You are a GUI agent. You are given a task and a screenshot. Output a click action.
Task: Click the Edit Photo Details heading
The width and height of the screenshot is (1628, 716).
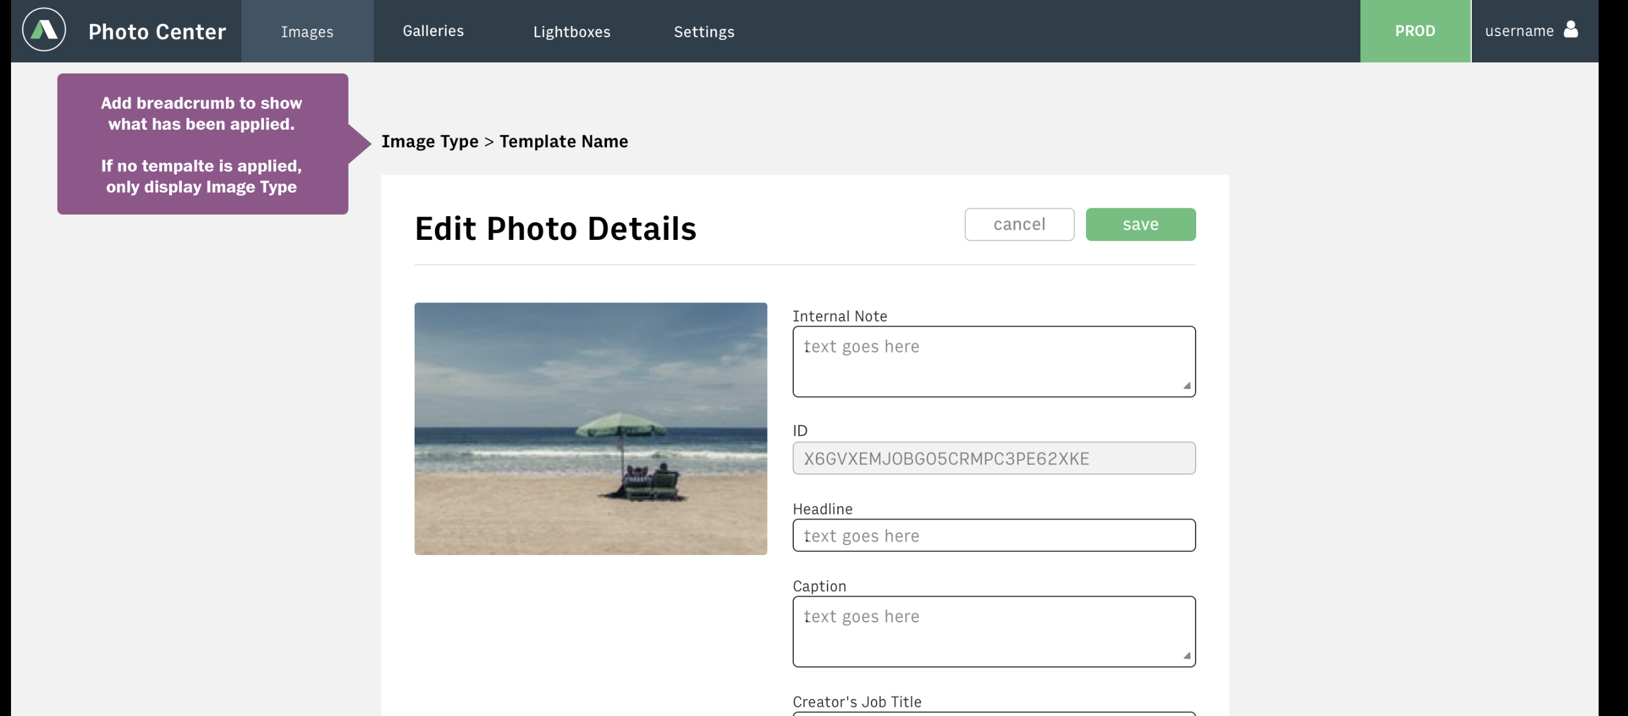pos(555,228)
